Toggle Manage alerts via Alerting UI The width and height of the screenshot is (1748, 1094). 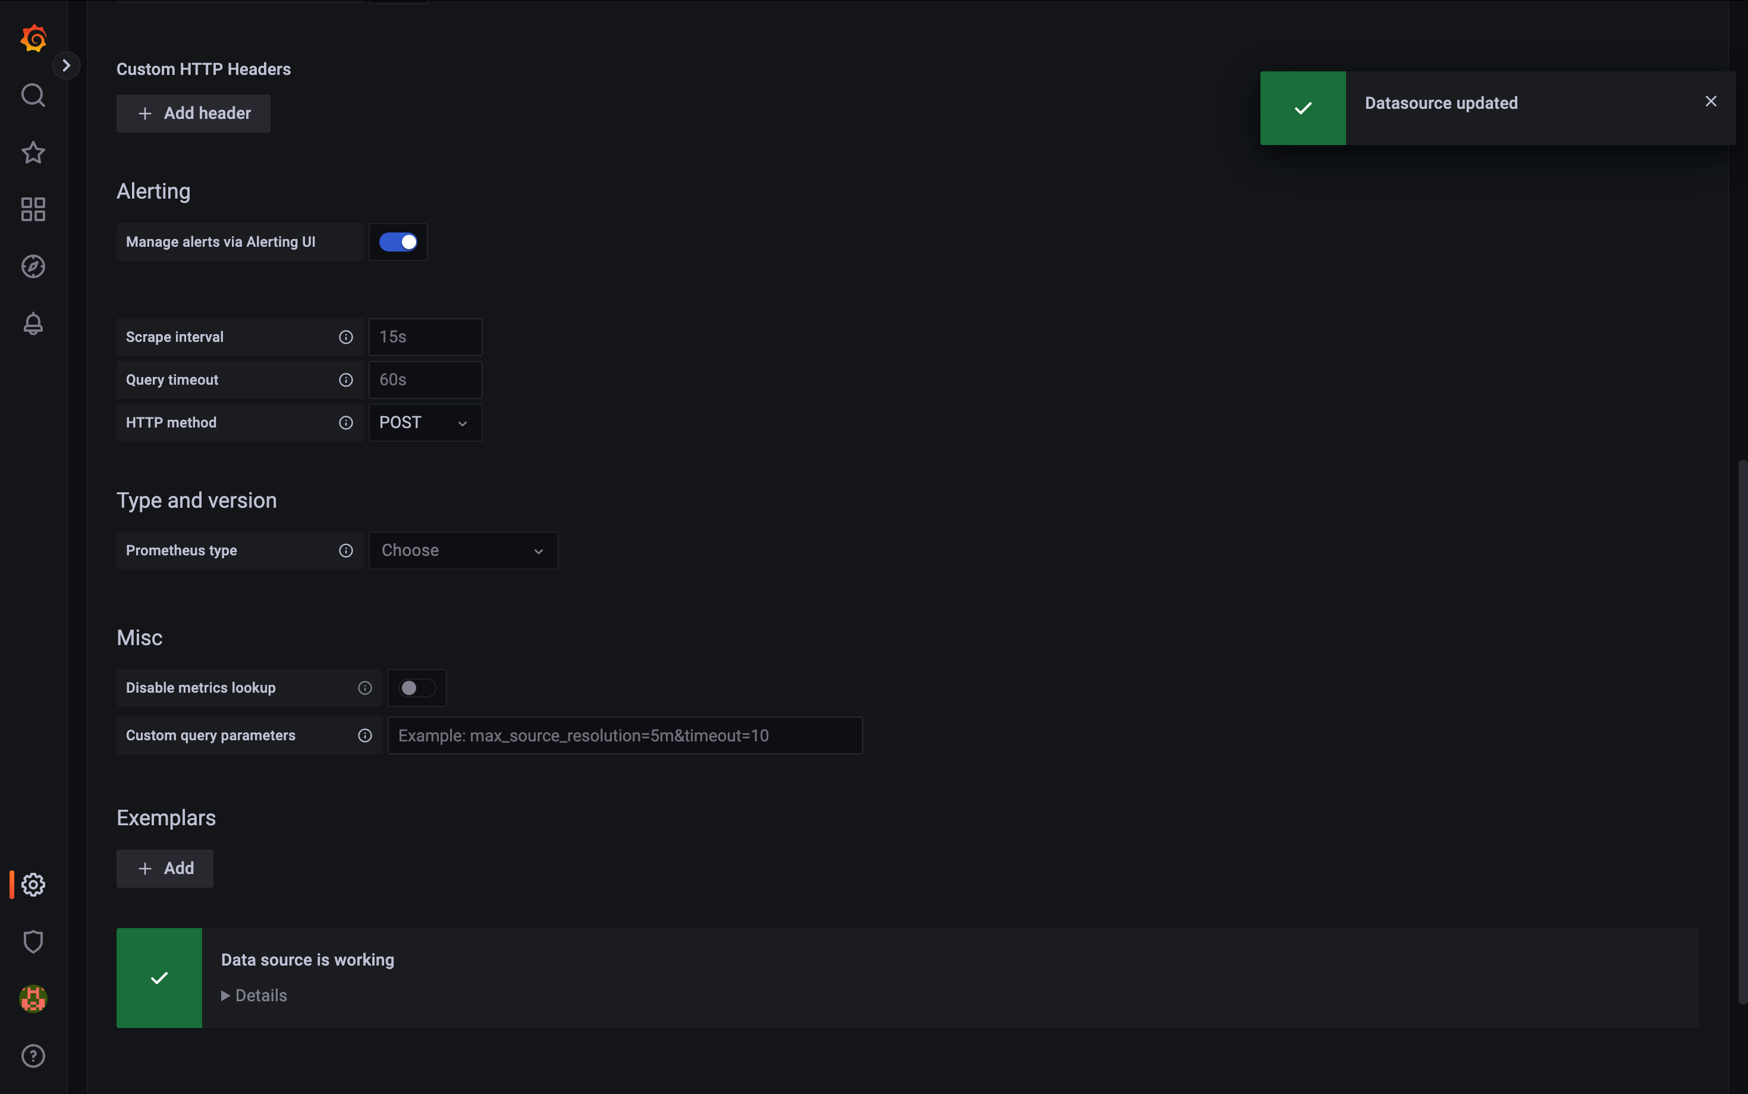click(398, 241)
